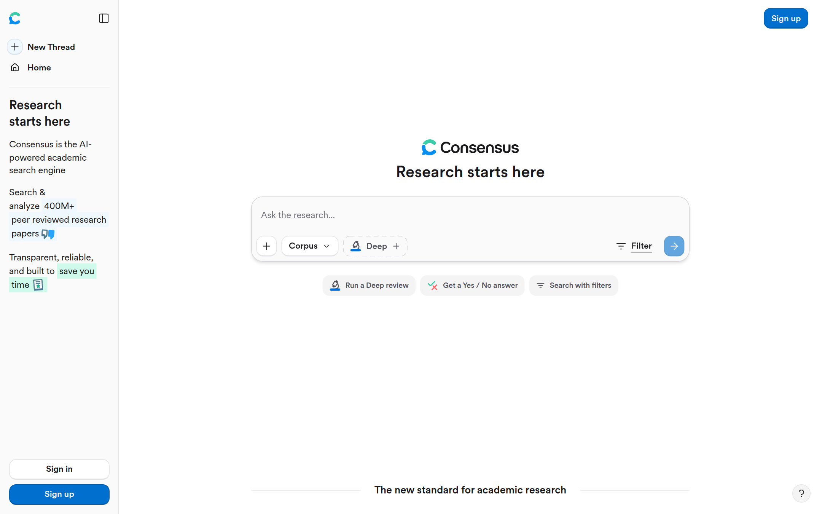
Task: Click 'The new standard for academic research' text
Action: click(x=470, y=490)
